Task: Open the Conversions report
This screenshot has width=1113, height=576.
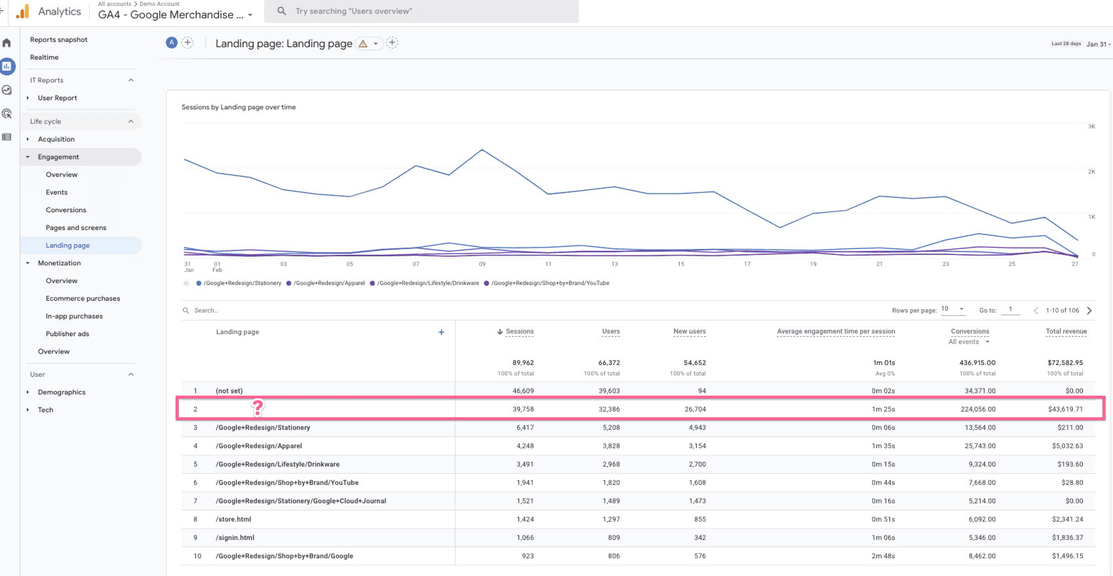Action: pyautogui.click(x=66, y=210)
